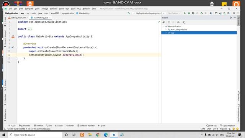The width and height of the screenshot is (245, 138).
Task: Hide the Gradle panel with minus icon
Action: pyautogui.click(x=235, y=18)
